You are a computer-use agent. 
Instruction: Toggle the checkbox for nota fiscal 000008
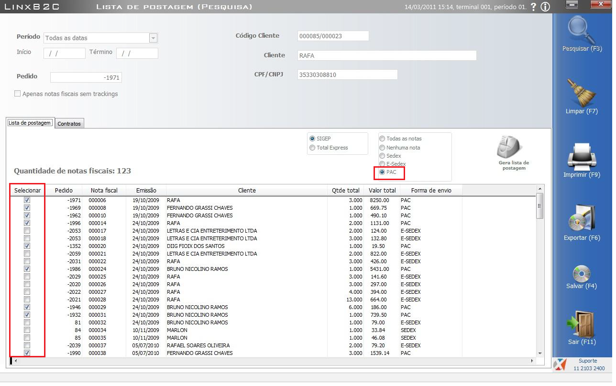pos(27,208)
